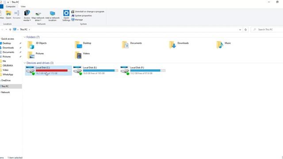The image size is (283, 159).
Task: Open Documents in Quick access
Action: click(8, 52)
